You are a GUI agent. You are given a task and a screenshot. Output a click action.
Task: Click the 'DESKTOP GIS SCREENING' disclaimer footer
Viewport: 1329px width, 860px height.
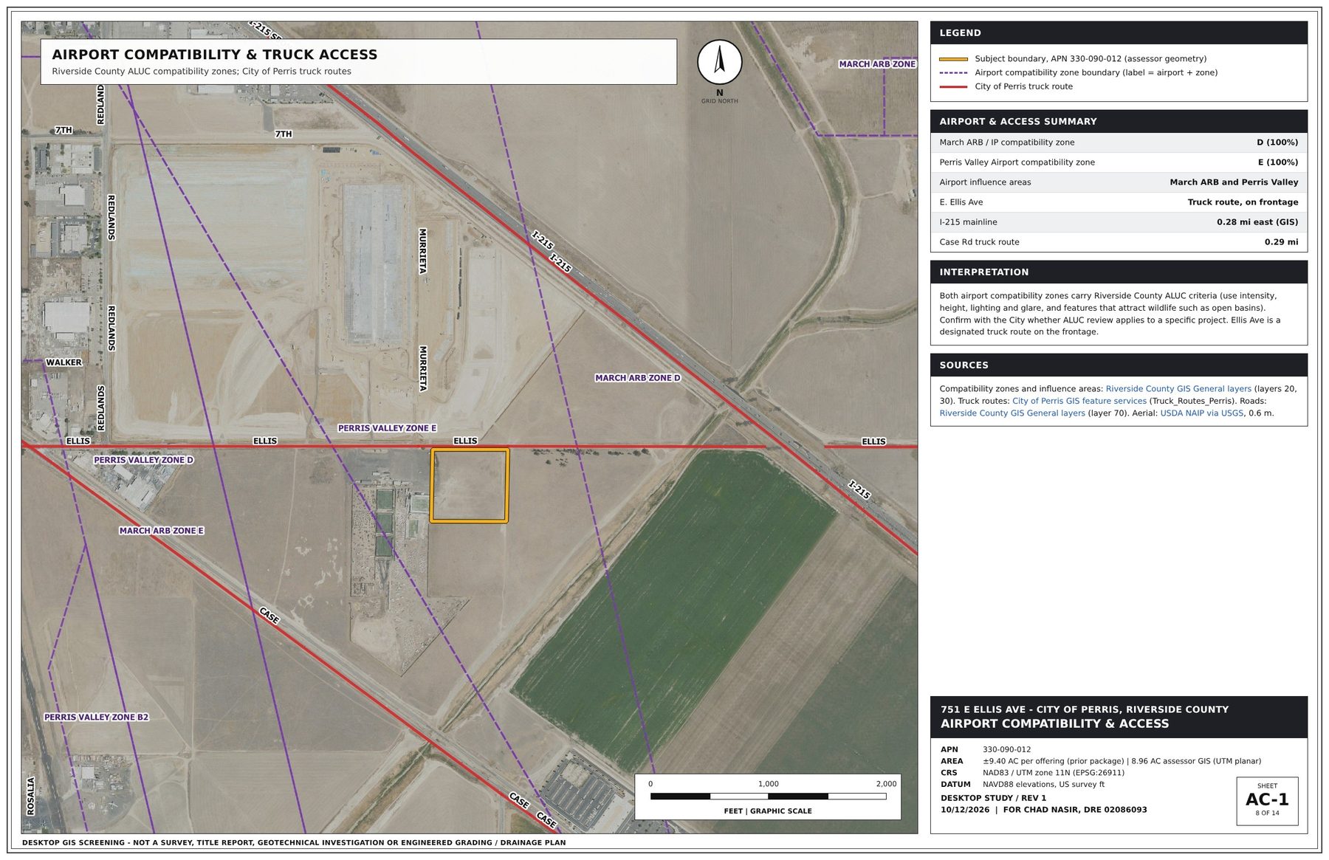[294, 842]
